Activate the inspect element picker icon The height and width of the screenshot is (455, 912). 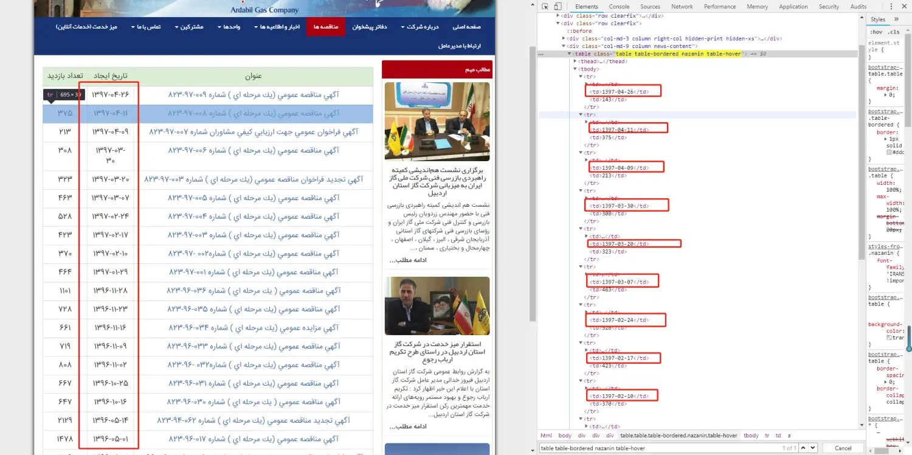click(x=546, y=6)
